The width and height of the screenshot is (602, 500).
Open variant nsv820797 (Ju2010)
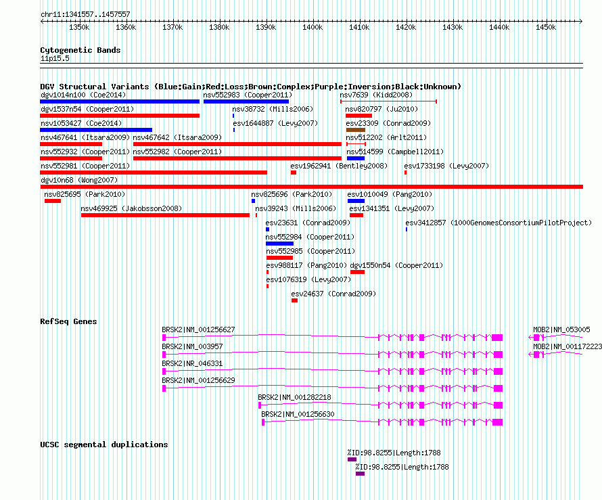381,109
